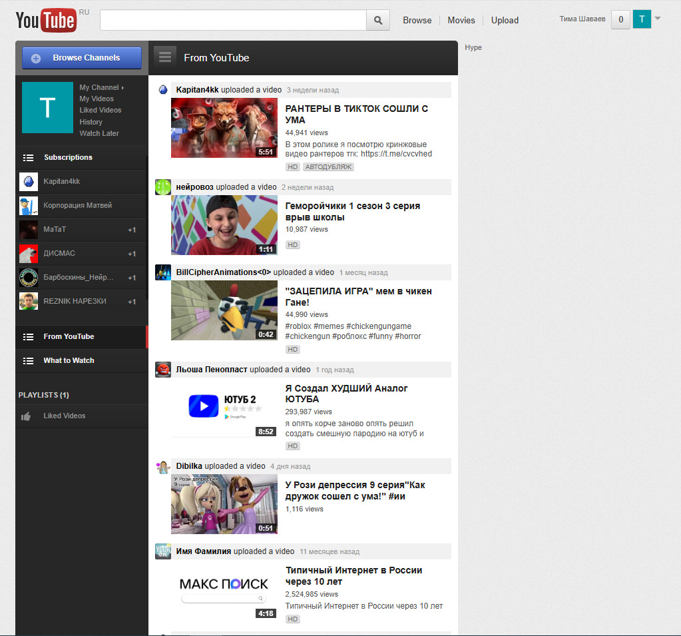Open the нейровоз uploader name
The width and height of the screenshot is (681, 636).
tap(194, 187)
